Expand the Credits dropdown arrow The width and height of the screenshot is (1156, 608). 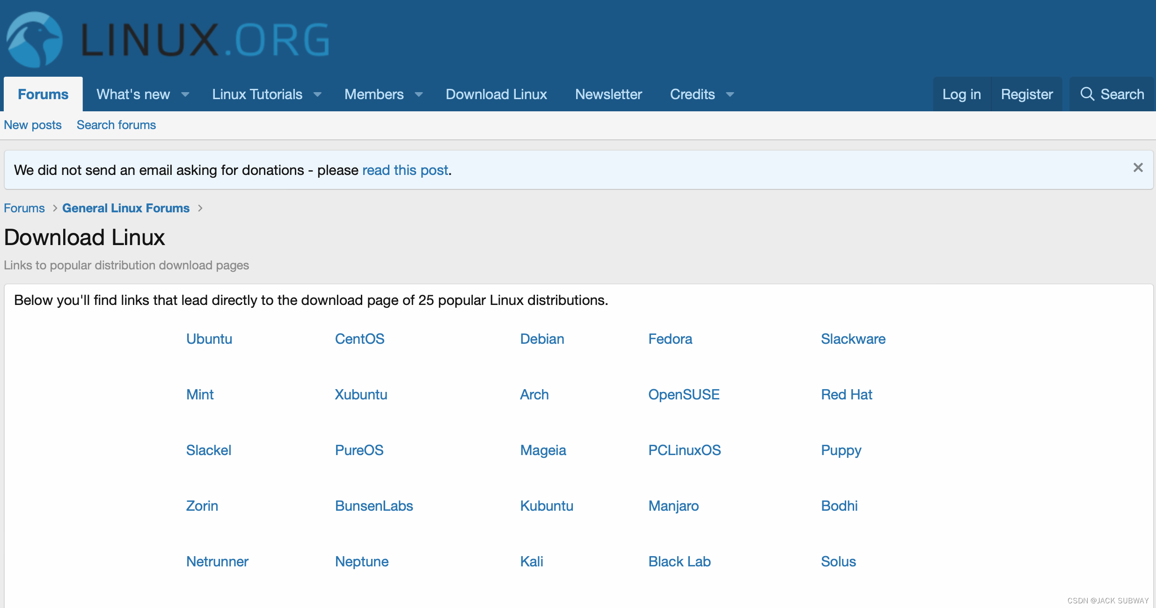(730, 94)
